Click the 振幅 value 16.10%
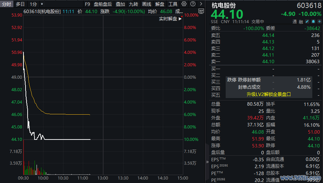Viewport: 323px width, 183px height. (x=312, y=125)
